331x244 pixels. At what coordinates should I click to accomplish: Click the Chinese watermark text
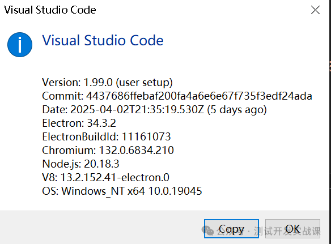click(x=269, y=232)
